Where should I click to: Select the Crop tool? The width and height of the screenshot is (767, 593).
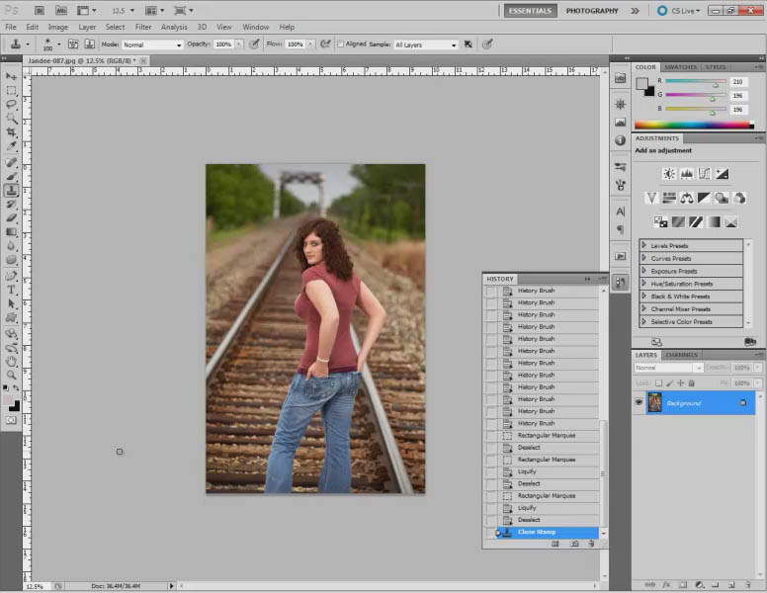(11, 132)
